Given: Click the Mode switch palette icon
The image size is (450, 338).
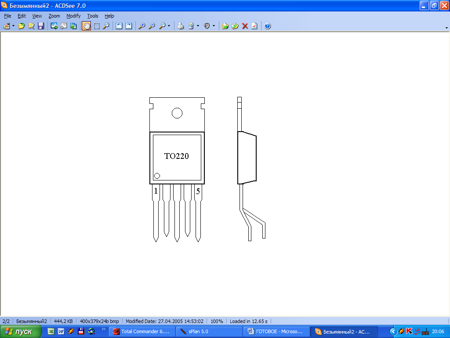Looking at the screenshot, I should click(6, 26).
